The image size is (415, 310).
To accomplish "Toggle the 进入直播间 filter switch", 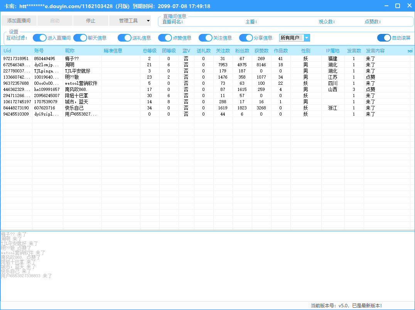I will point(39,38).
